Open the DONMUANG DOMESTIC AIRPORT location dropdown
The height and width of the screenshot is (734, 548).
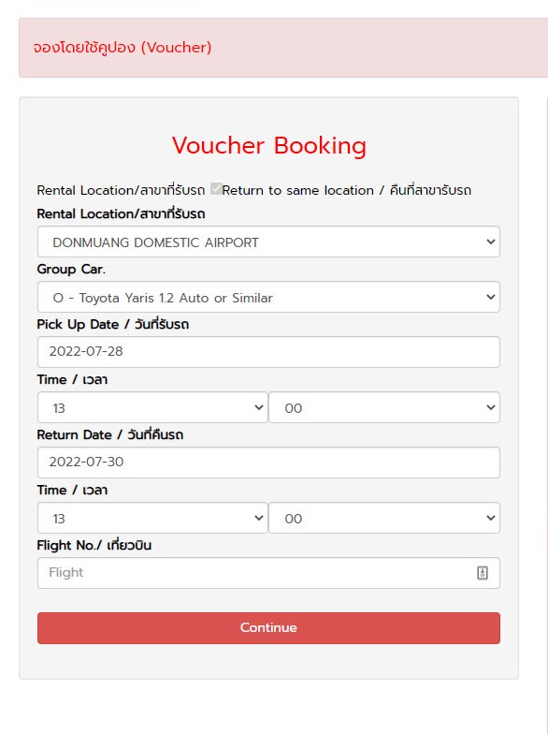[268, 242]
